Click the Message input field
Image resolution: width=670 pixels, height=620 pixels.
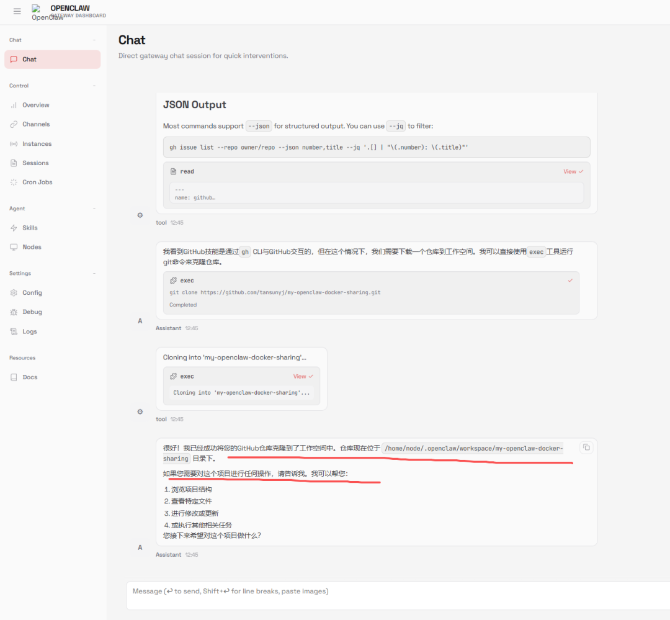397,591
